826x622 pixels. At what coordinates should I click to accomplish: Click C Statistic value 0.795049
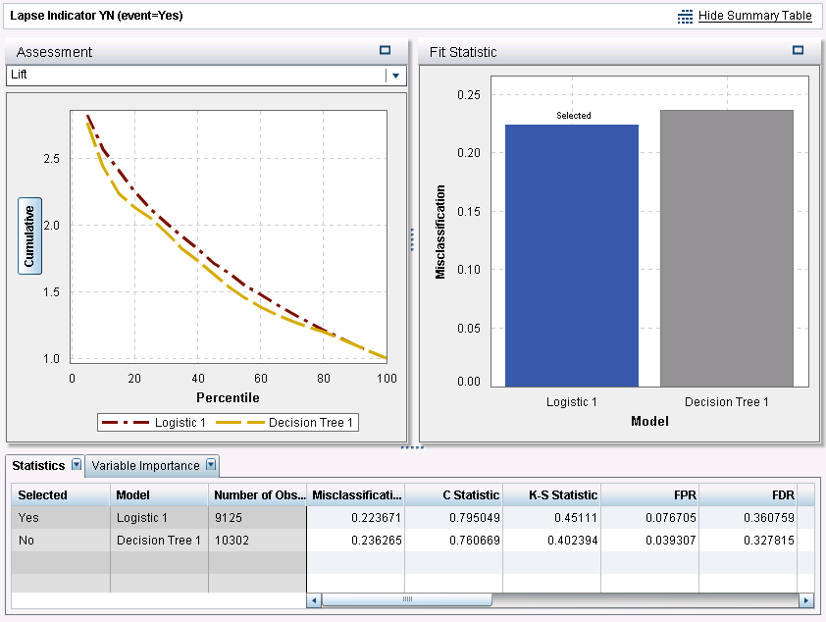coord(474,518)
